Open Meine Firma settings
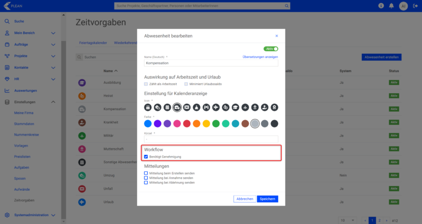The width and height of the screenshot is (422, 224). point(24,113)
